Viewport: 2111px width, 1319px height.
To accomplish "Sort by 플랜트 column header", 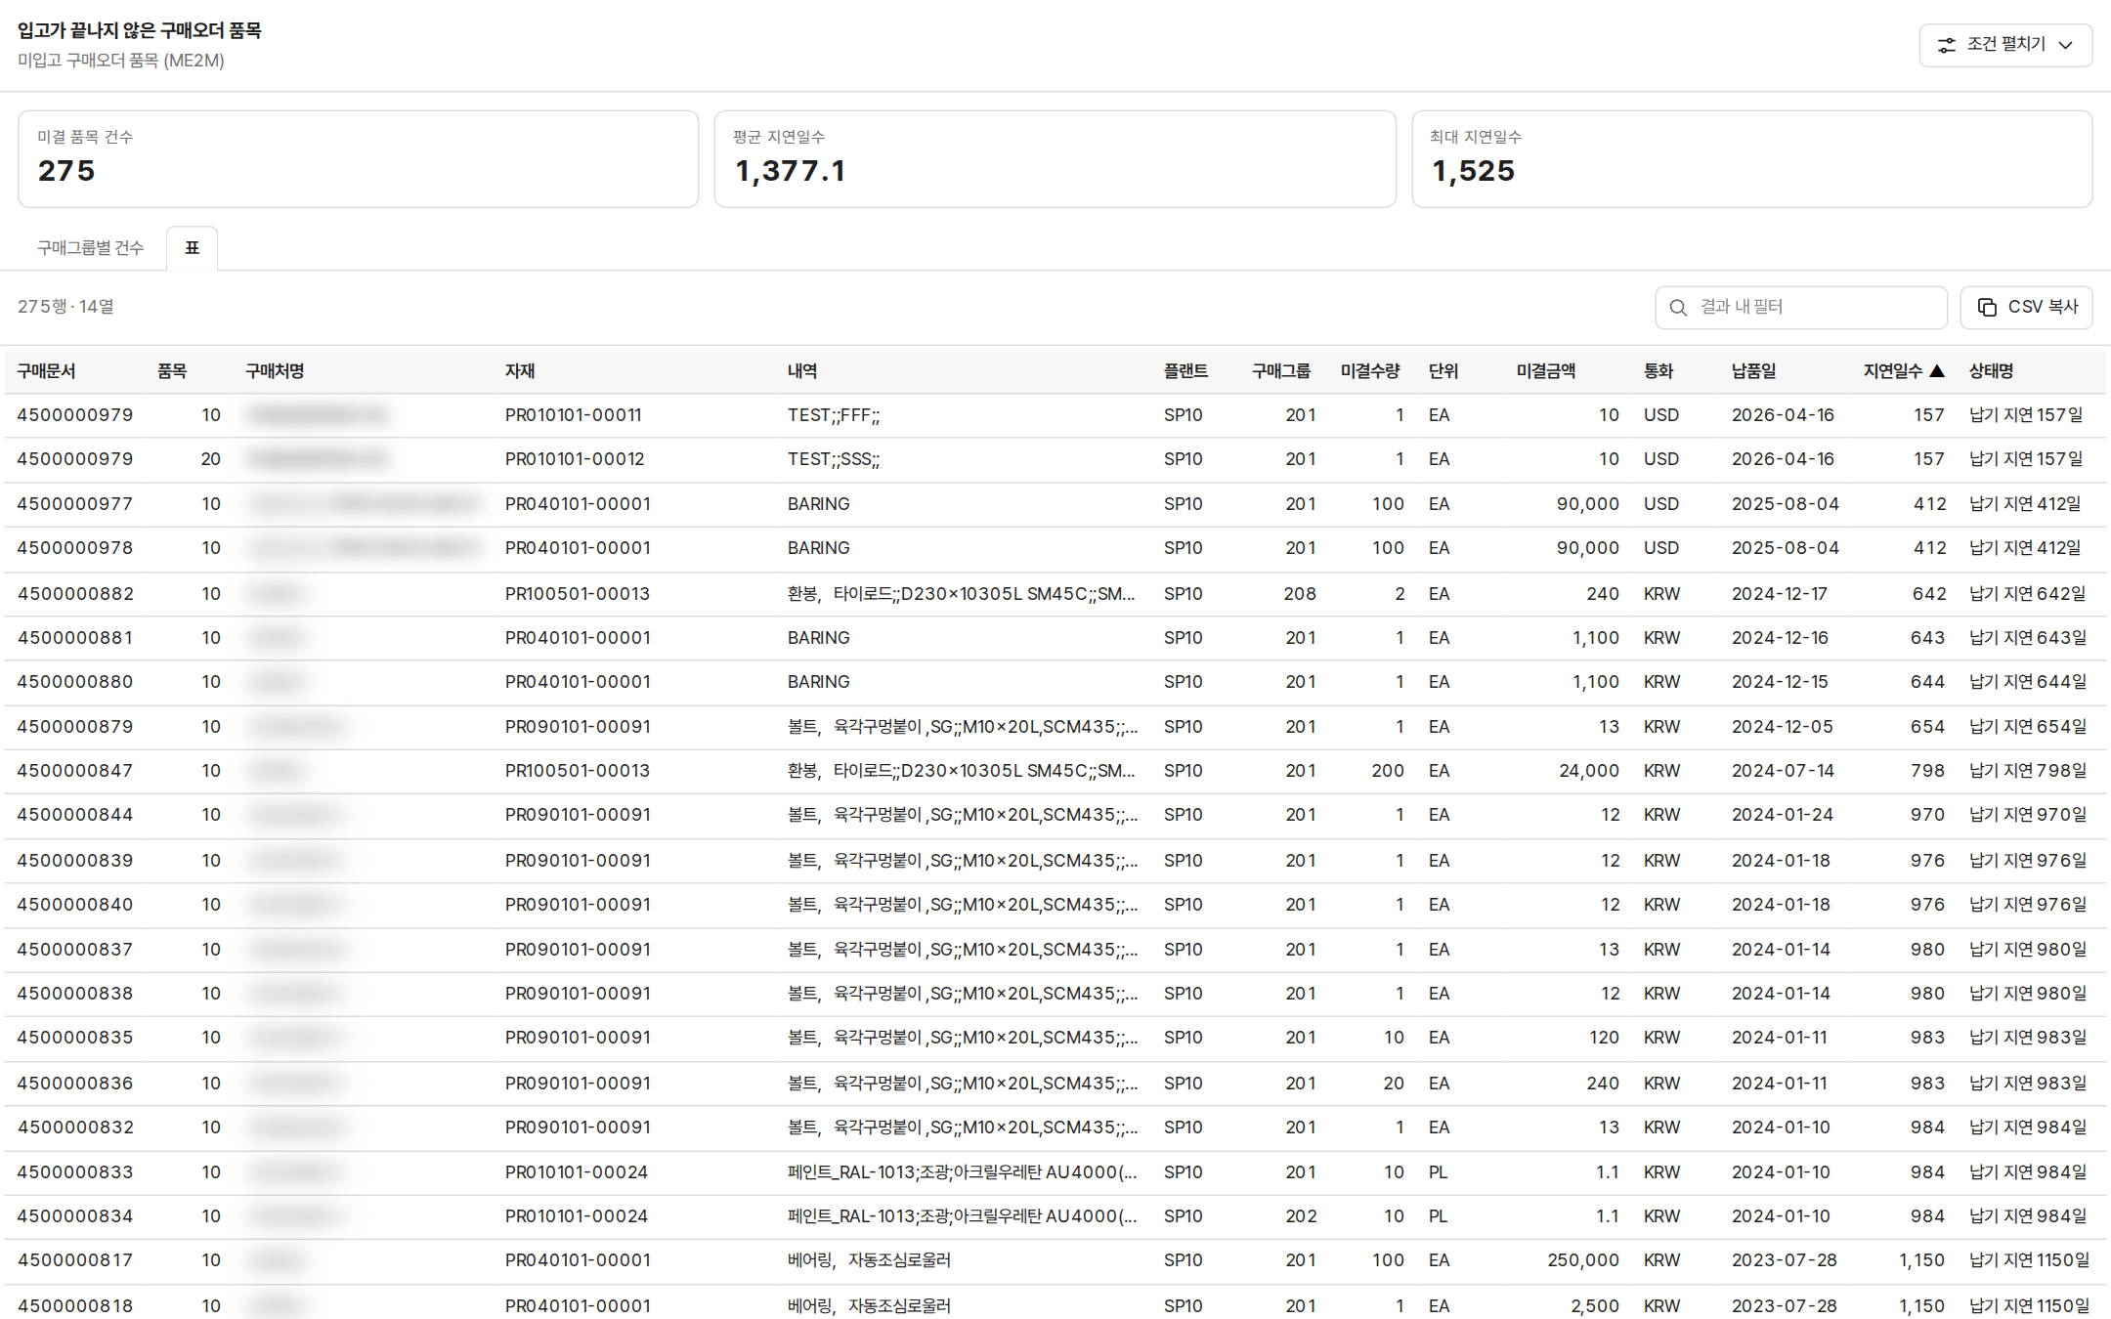I will click(x=1185, y=371).
